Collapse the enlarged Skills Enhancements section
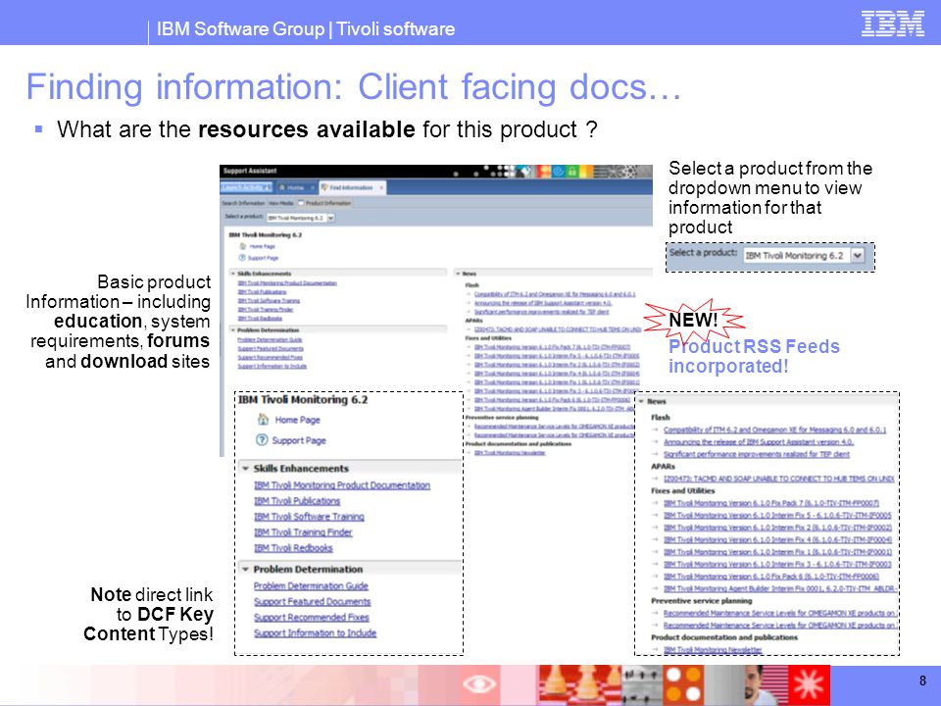 tap(245, 469)
